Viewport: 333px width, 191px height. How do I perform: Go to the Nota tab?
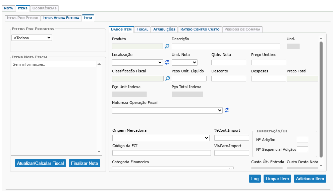8,8
